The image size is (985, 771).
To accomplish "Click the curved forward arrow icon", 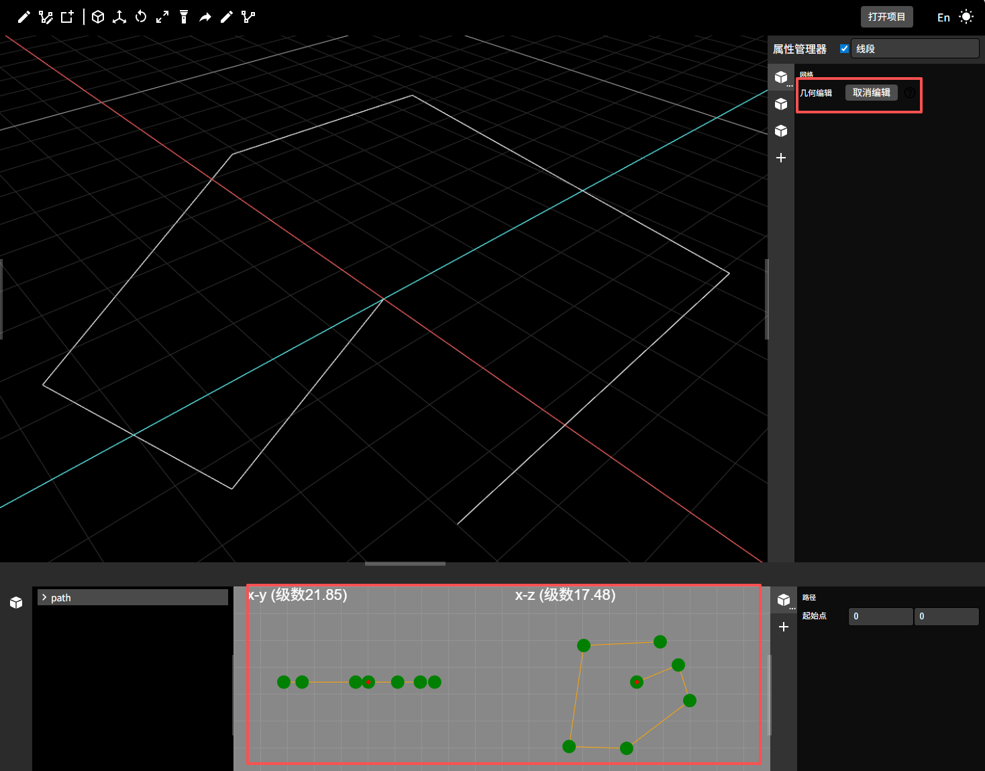I will [205, 17].
